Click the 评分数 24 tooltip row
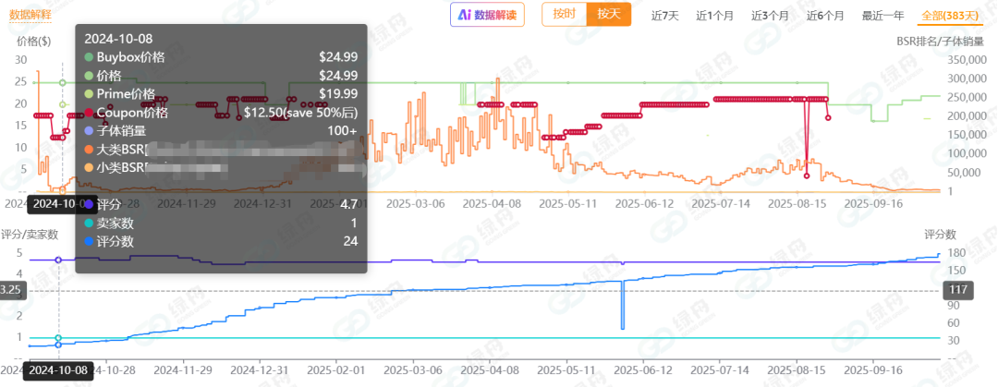This screenshot has width=998, height=387. click(x=221, y=241)
